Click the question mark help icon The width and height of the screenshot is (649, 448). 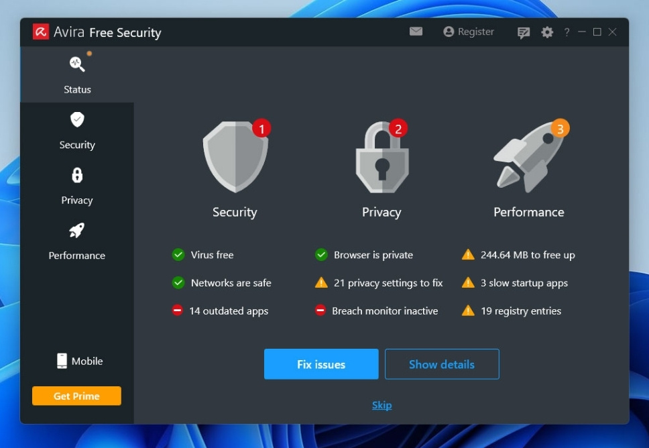tap(567, 32)
